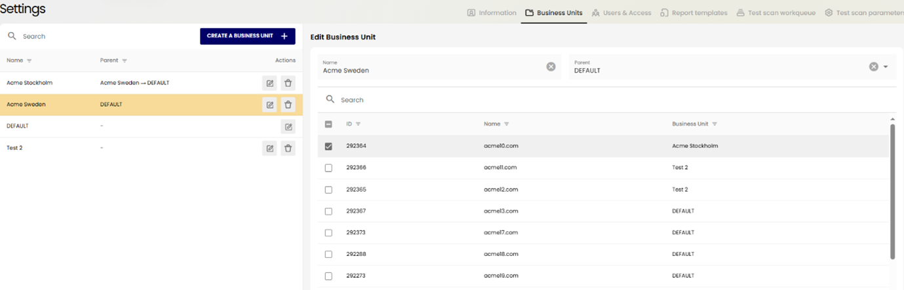Open the Business Unit column filter

(x=715, y=124)
